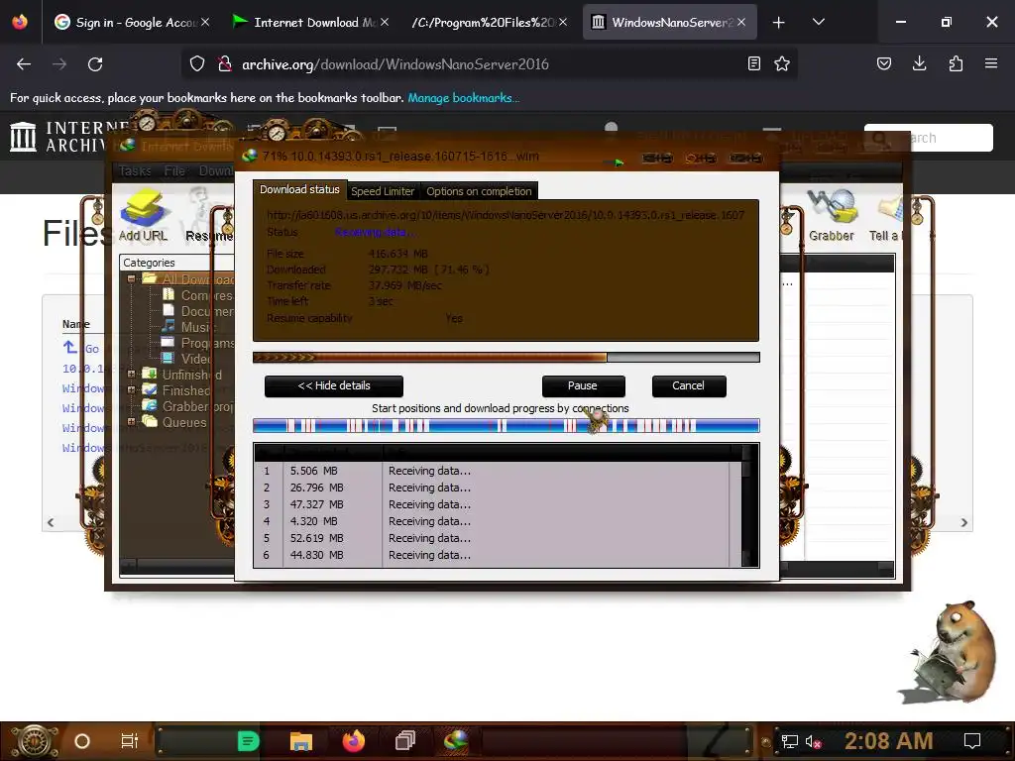Pause the current download
This screenshot has height=761, width=1015.
pos(583,385)
